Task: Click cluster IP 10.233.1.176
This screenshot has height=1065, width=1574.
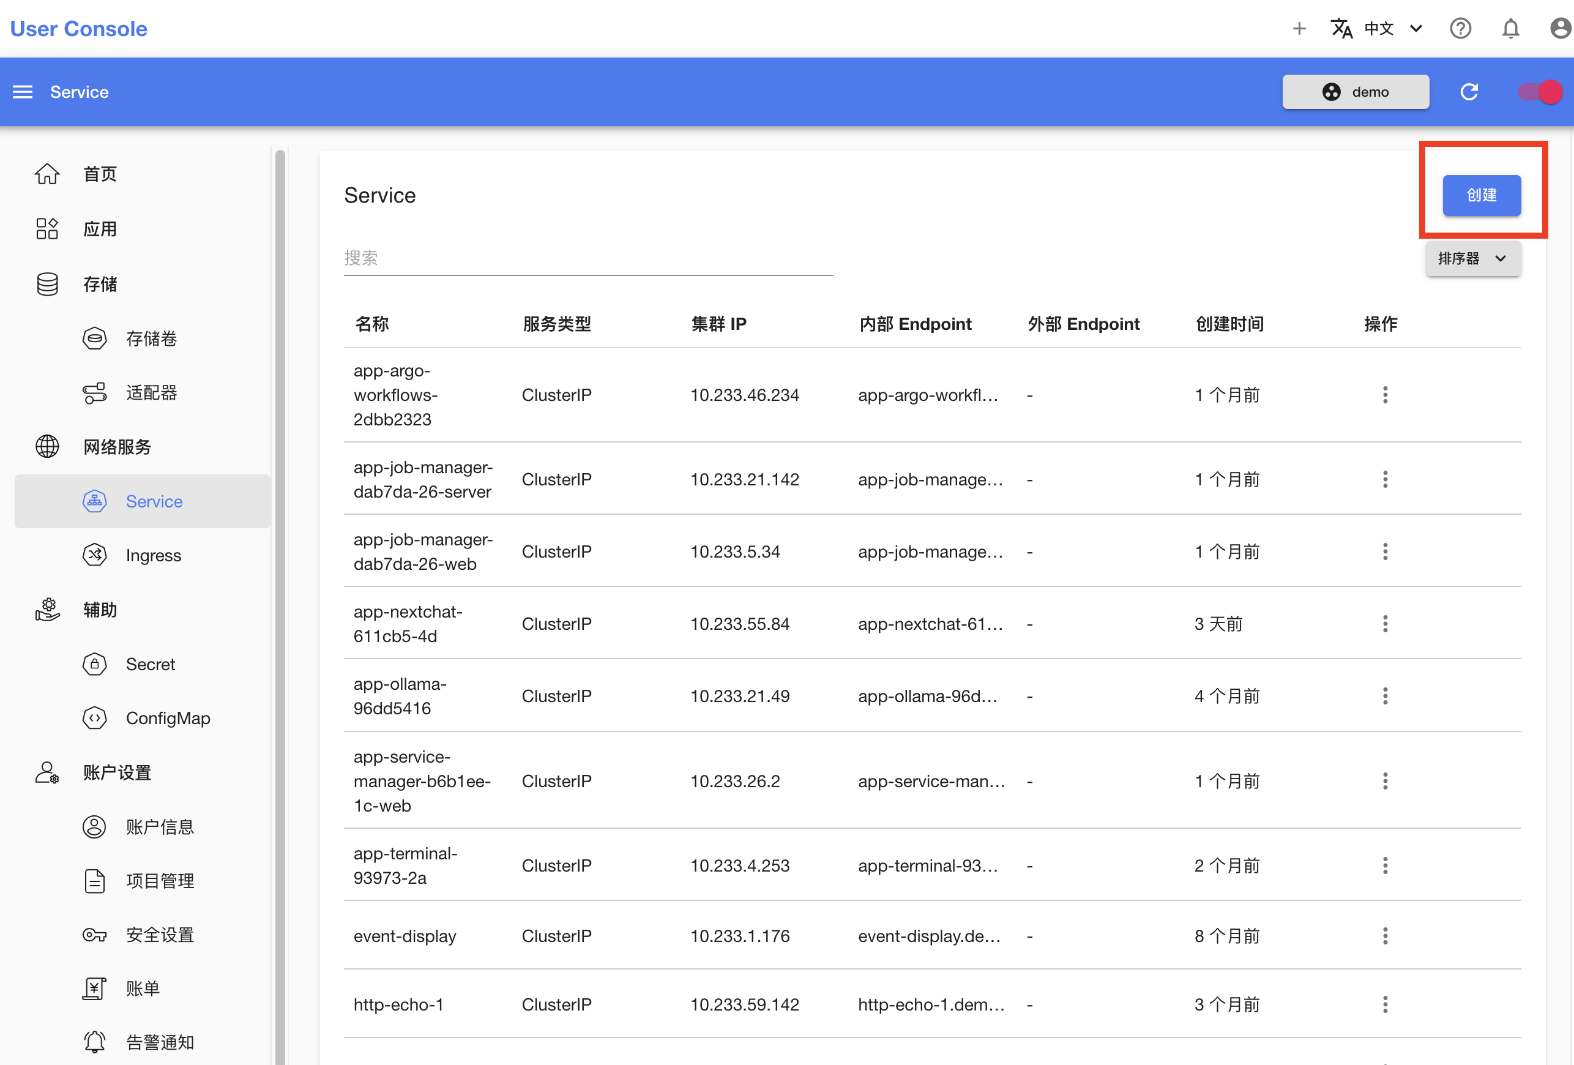Action: coord(740,936)
